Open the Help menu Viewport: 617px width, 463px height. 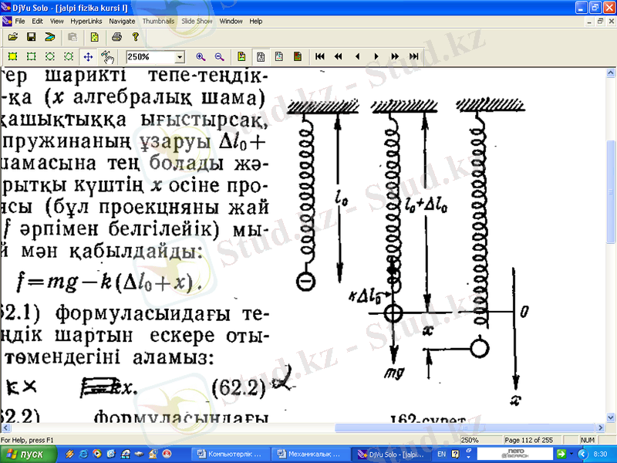[x=256, y=22]
